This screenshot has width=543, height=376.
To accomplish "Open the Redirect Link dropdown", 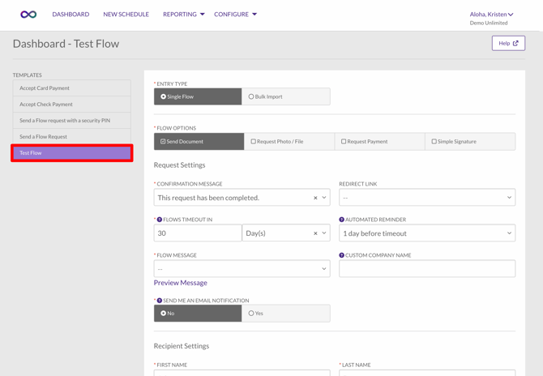I will 426,198.
